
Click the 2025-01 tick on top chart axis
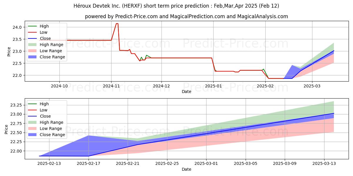click(213, 86)
